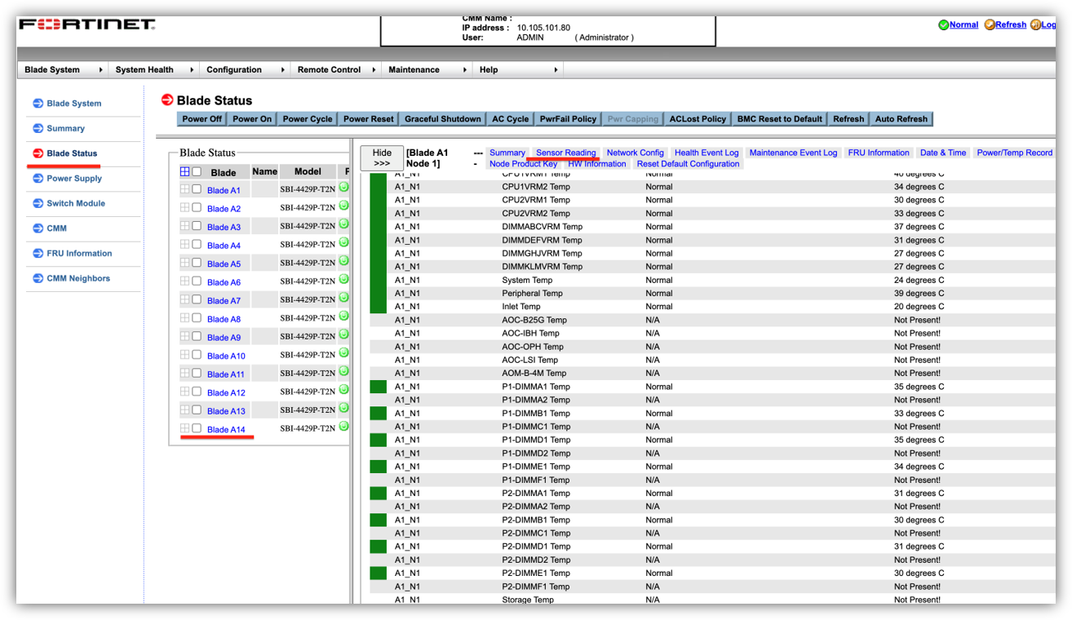Check the box beside Blade A14
The image size is (1072, 620).
click(x=197, y=427)
